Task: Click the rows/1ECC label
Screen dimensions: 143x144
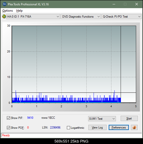Action: pos(48,118)
